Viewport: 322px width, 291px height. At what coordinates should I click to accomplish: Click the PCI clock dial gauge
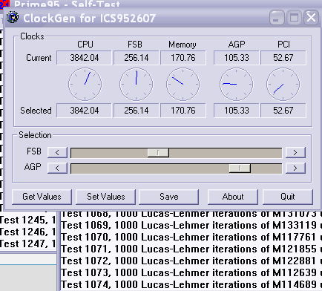point(283,85)
